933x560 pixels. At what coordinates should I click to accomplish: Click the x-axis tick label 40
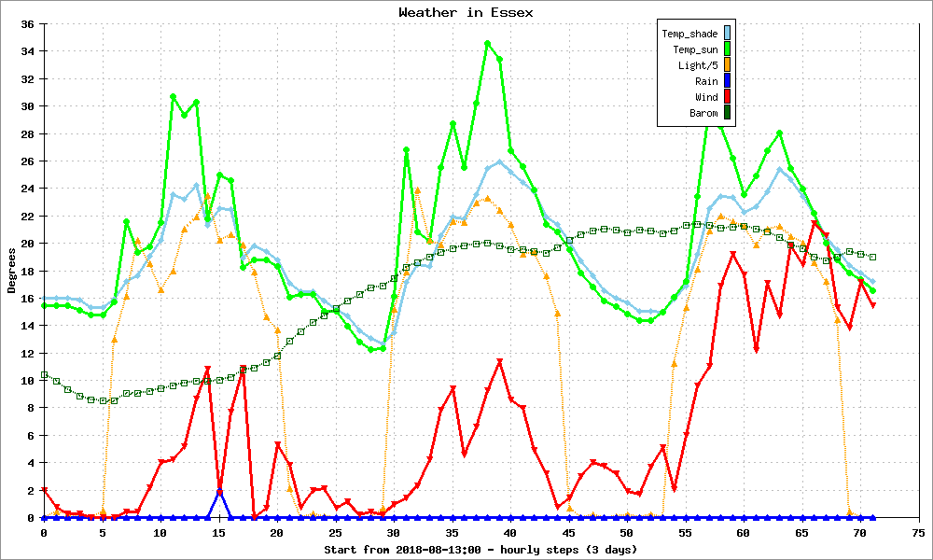click(510, 533)
